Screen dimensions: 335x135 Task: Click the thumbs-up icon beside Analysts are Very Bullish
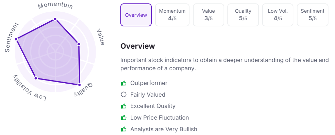pyautogui.click(x=123, y=129)
